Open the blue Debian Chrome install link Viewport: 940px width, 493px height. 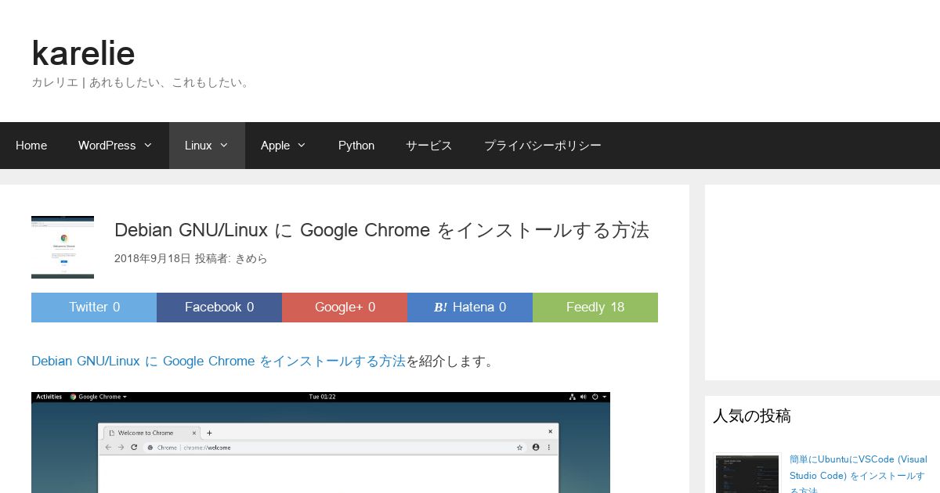[219, 361]
